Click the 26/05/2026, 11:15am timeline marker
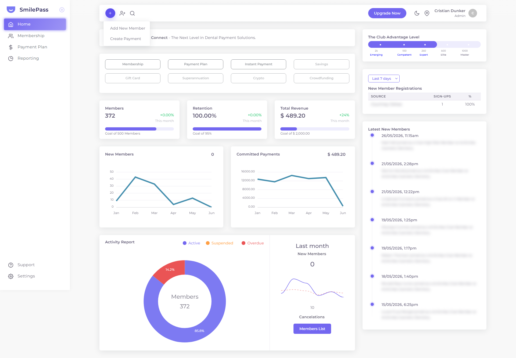516x358 pixels. (372, 135)
